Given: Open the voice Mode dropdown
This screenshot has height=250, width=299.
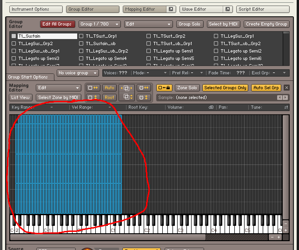Looking at the screenshot, I should tap(150, 73).
